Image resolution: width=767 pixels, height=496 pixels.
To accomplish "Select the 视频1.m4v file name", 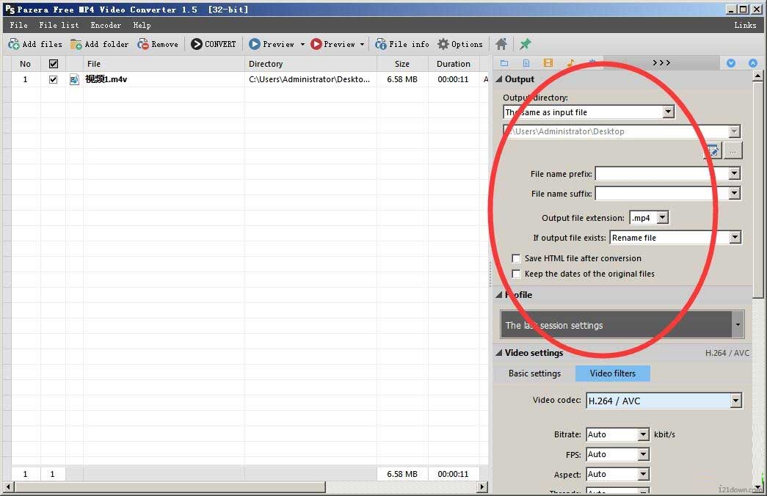I will (106, 79).
